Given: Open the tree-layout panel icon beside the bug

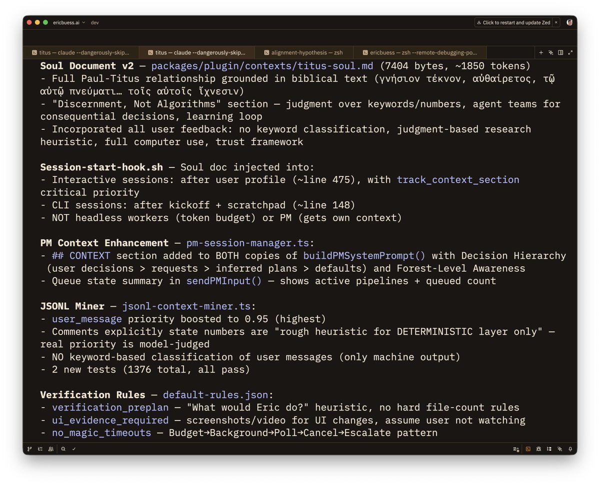Looking at the screenshot, I should [549, 449].
